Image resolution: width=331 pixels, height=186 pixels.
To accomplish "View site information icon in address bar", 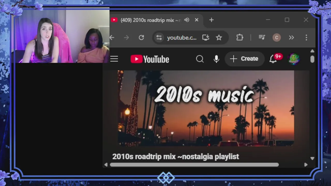I will (x=159, y=38).
